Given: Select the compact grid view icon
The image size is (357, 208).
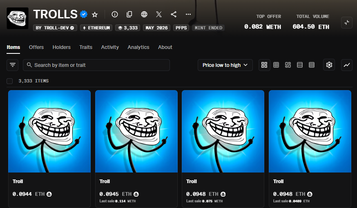Looking at the screenshot, I should pyautogui.click(x=276, y=65).
